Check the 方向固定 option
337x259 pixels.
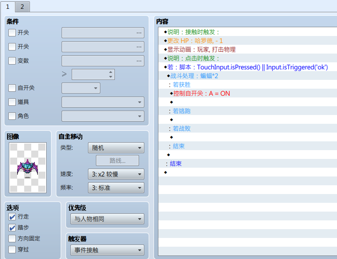click(x=12, y=239)
